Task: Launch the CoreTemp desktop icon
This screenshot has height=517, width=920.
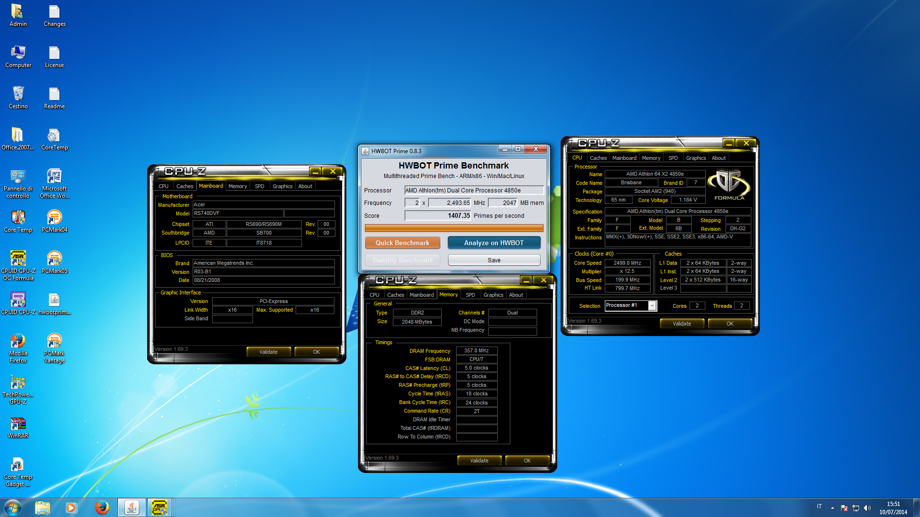Action: pos(54,139)
